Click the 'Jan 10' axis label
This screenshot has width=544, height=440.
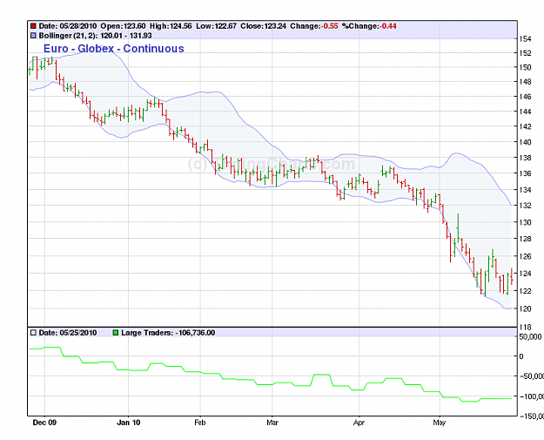click(128, 423)
